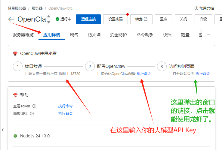222x150 pixels.
Task: Click 执行命令 for 面板URL
Action: point(65,114)
